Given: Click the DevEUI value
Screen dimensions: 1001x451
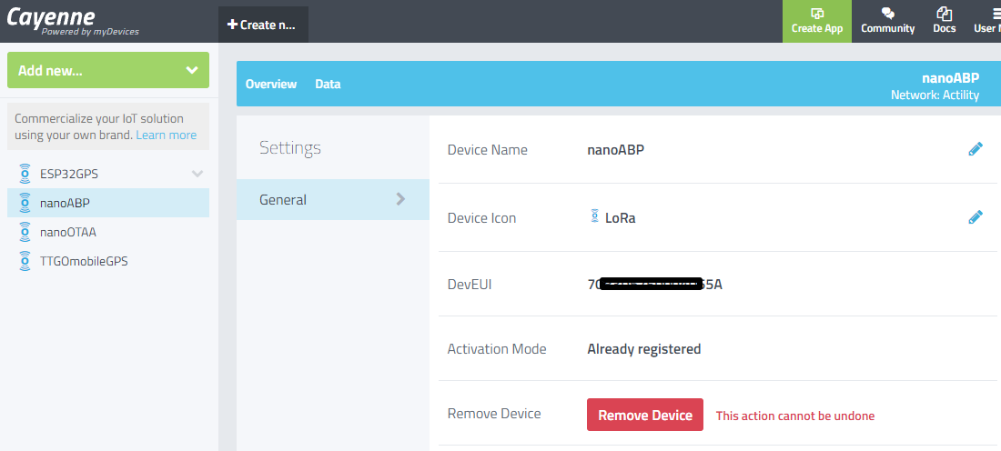Looking at the screenshot, I should 654,284.
